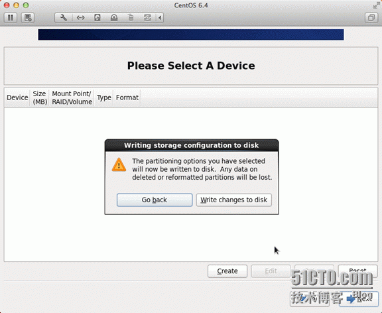Click the CD/DVD drive icon
Screen dimensions: 382x313
pyautogui.click(x=114, y=18)
